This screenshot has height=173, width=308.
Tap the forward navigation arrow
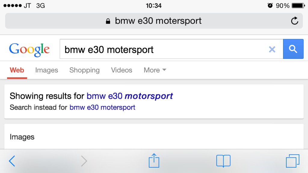pos(84,161)
